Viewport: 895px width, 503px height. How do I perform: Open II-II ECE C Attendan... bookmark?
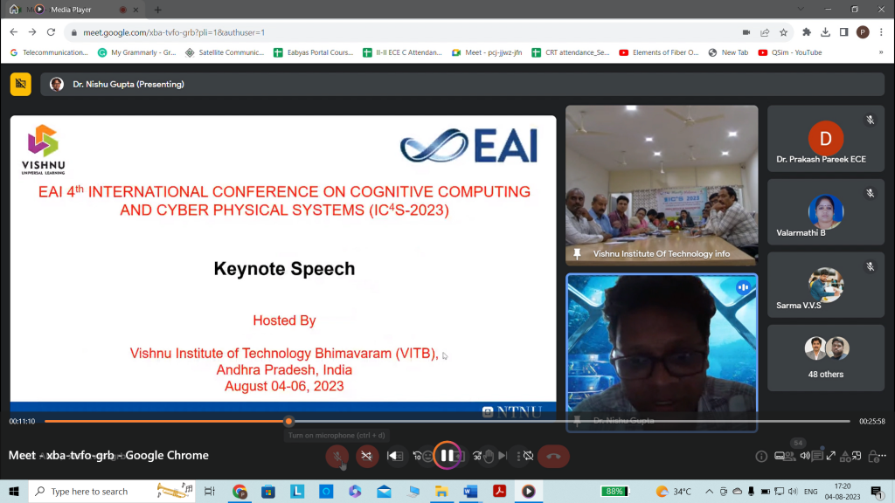point(402,52)
